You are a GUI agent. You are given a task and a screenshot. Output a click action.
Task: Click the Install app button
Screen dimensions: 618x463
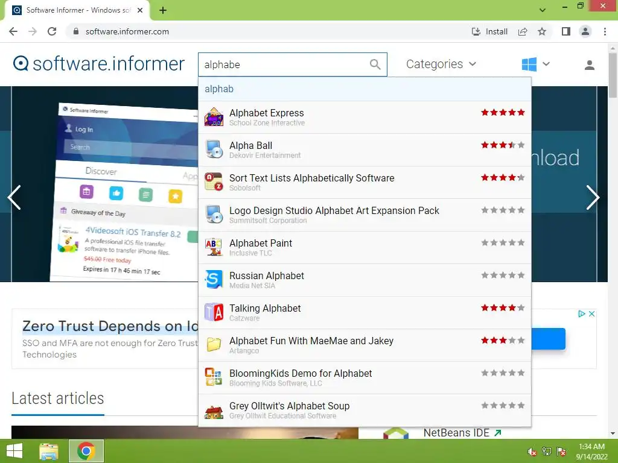pyautogui.click(x=489, y=31)
